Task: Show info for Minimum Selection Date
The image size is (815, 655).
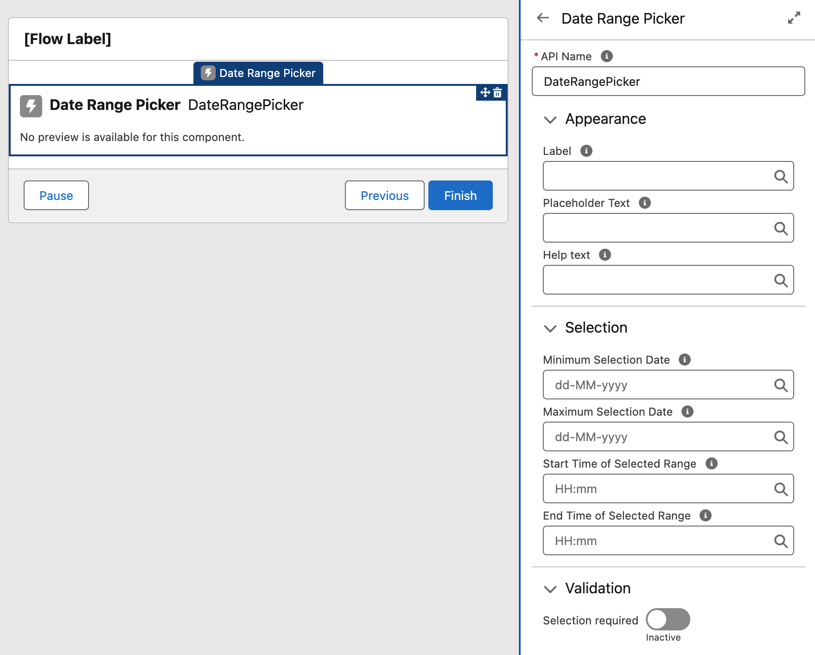Action: (x=684, y=360)
